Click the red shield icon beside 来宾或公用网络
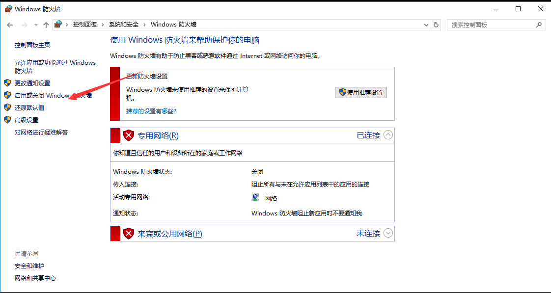551x293 pixels. tap(129, 233)
